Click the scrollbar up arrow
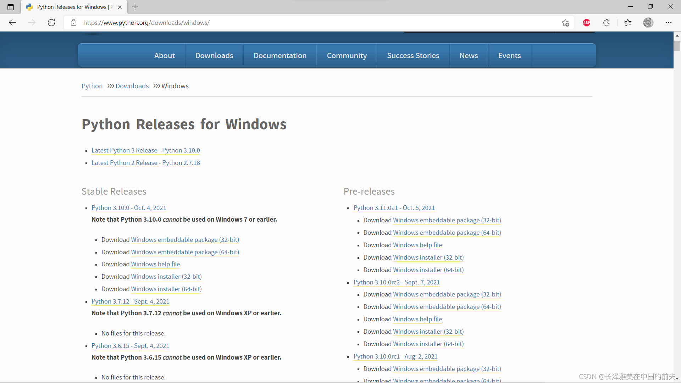The height and width of the screenshot is (383, 681). pyautogui.click(x=677, y=35)
